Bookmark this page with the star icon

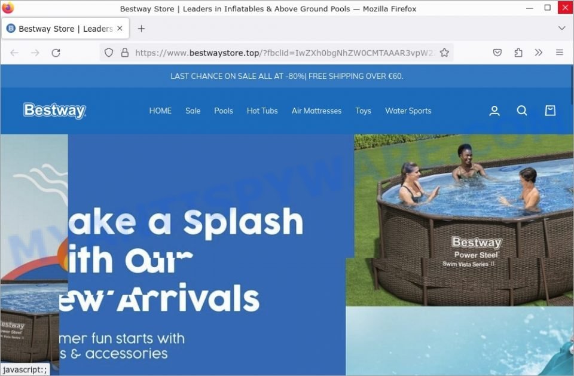[x=444, y=53]
